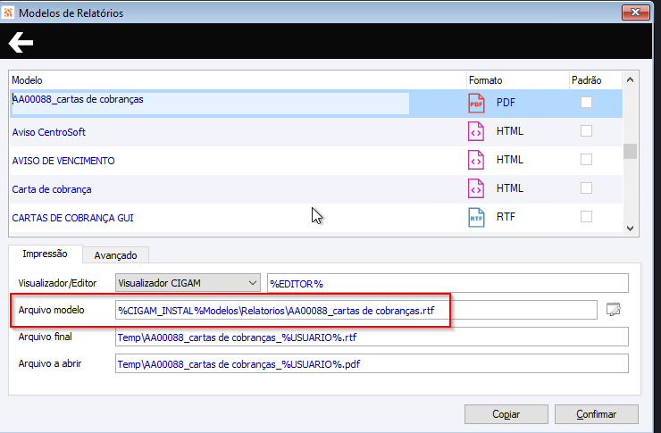Select the Aviso CentroSoft model

pyautogui.click(x=49, y=132)
